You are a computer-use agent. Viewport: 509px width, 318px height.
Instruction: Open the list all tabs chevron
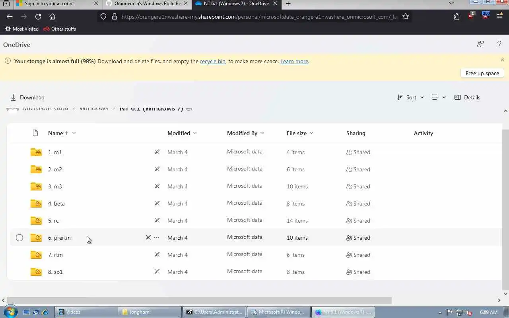(451, 4)
